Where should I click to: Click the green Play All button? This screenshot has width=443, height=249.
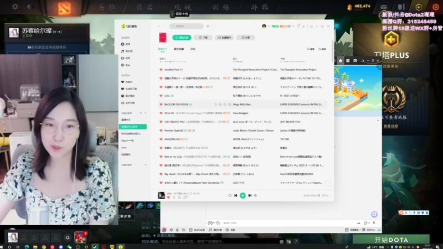(x=182, y=38)
